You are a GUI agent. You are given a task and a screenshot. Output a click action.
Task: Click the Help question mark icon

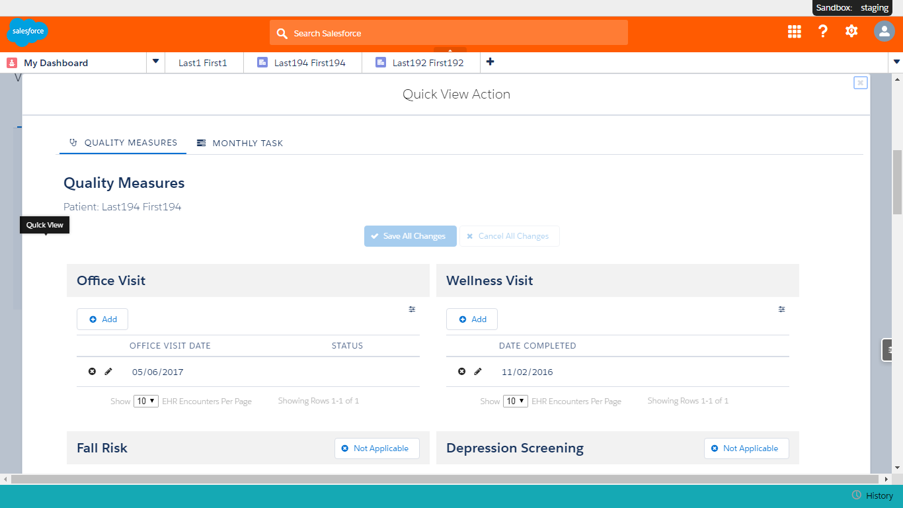pyautogui.click(x=823, y=31)
